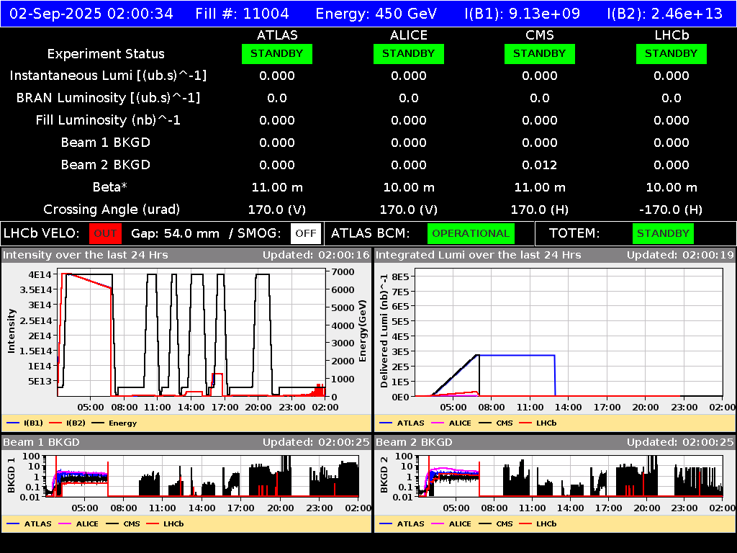Select the ATLAS crossing angle 170.0 (V)

pos(277,210)
